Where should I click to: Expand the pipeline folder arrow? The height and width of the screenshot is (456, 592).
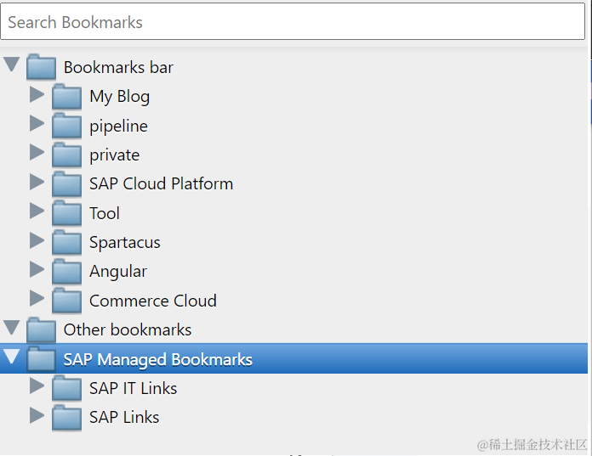(x=37, y=123)
